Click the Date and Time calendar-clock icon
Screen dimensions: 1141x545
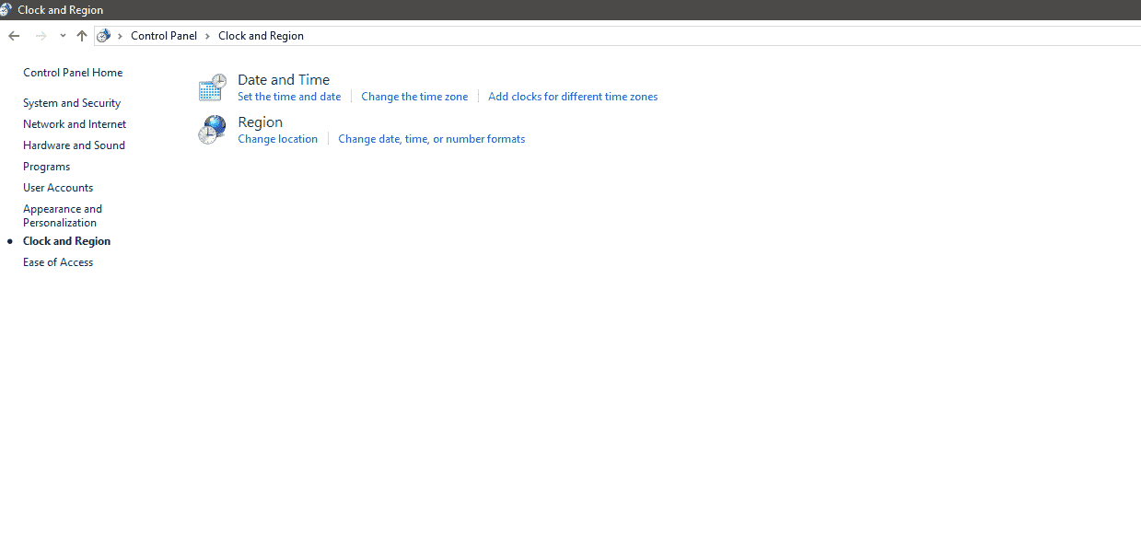pos(212,87)
